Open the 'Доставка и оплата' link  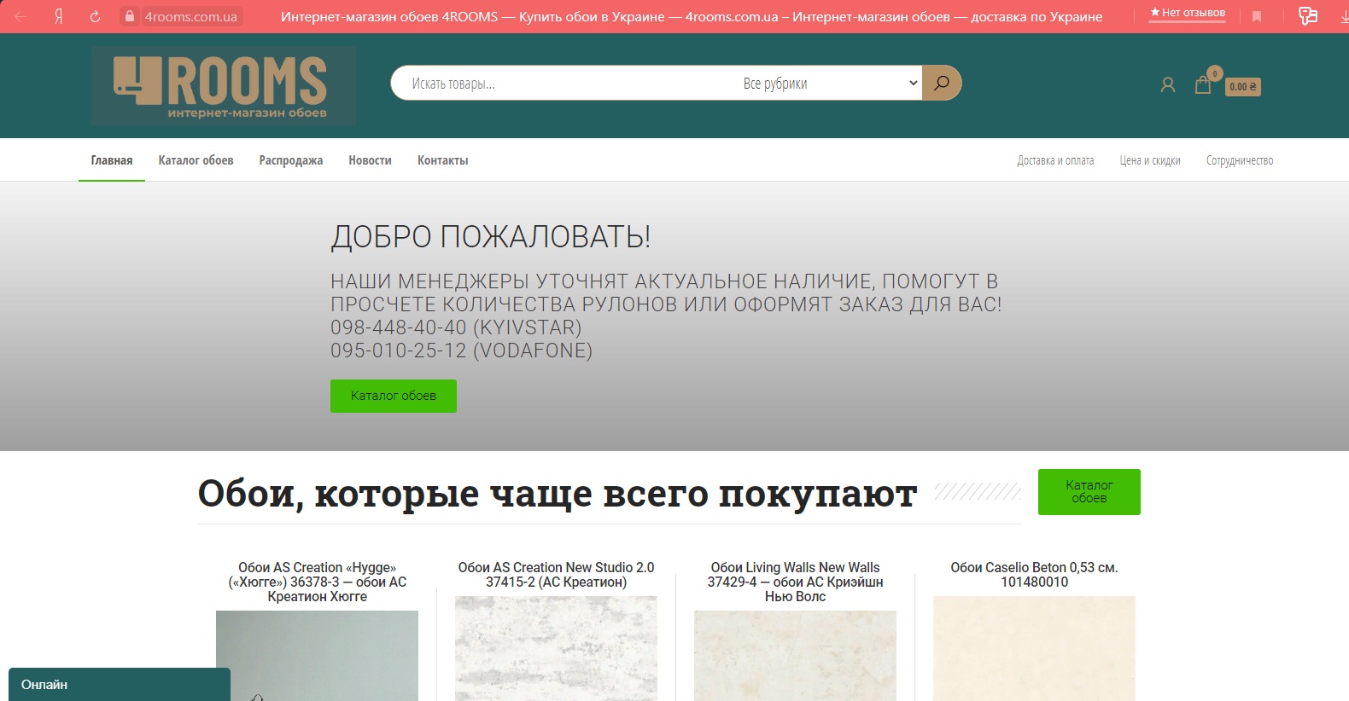[x=1055, y=160]
